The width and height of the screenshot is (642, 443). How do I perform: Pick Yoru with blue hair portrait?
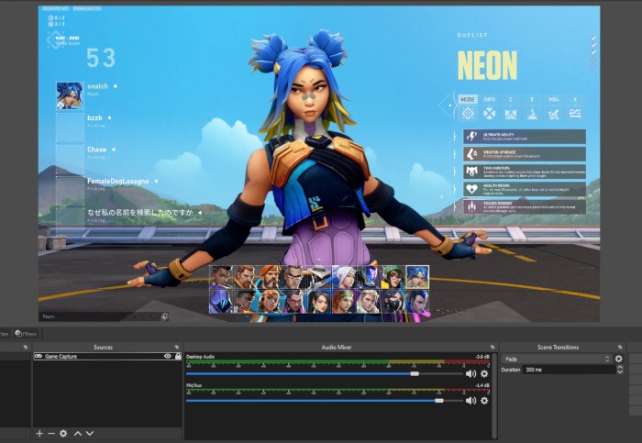tap(417, 302)
